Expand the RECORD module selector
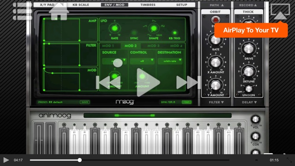 click(248, 5)
